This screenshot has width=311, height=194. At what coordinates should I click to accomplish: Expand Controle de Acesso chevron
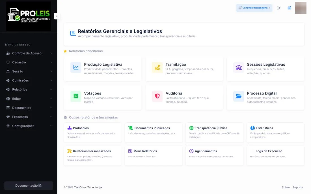(51, 53)
